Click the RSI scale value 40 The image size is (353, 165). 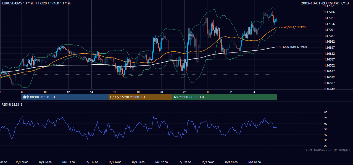coord(326,135)
